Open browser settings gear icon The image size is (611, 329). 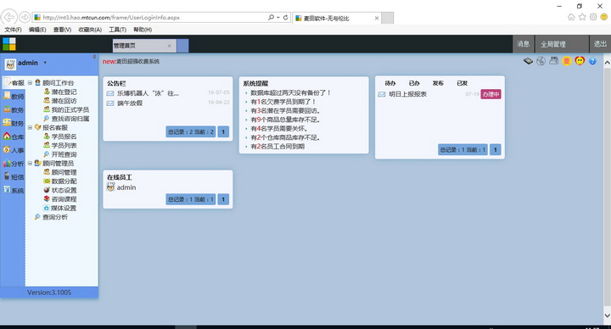593,17
